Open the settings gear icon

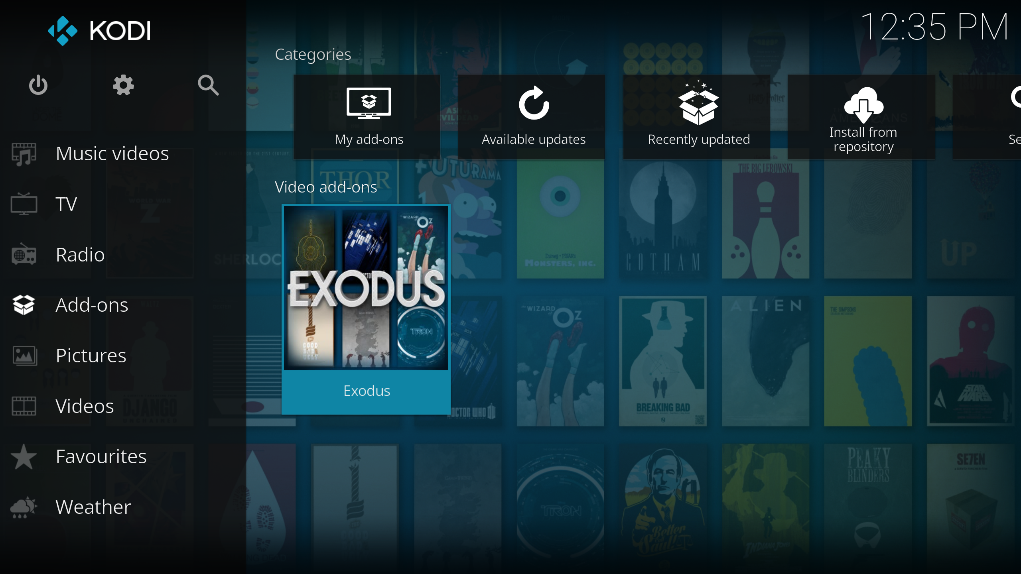point(123,85)
